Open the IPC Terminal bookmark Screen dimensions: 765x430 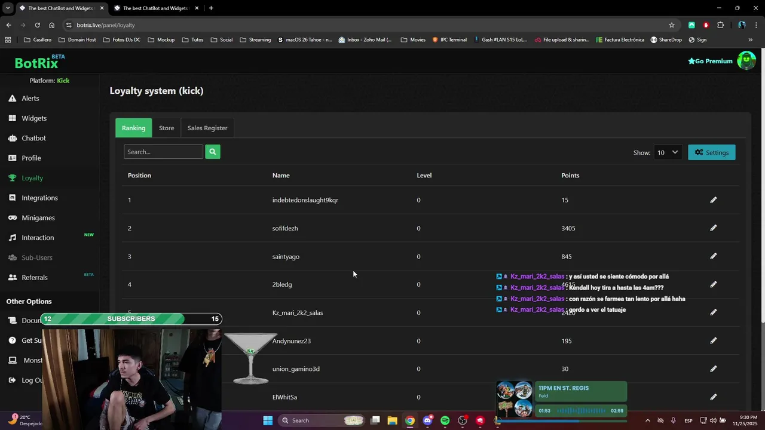point(449,40)
